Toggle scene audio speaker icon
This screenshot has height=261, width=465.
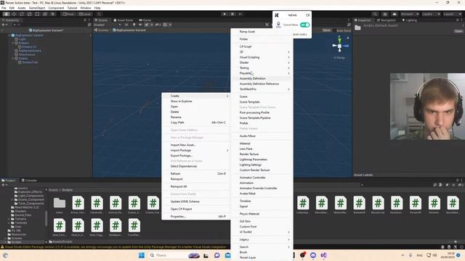point(140,25)
